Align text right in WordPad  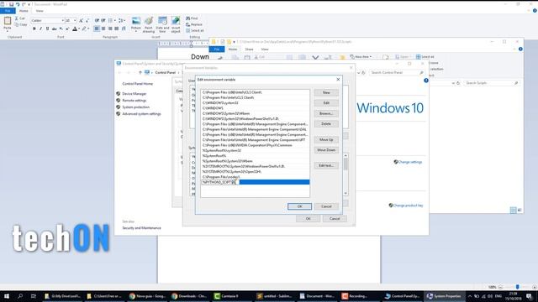(110, 29)
